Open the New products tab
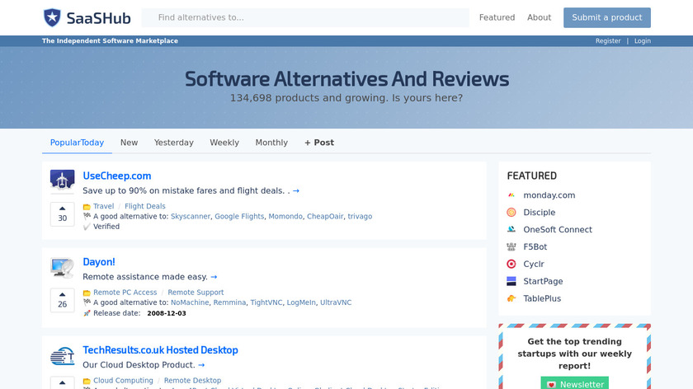 pyautogui.click(x=129, y=143)
